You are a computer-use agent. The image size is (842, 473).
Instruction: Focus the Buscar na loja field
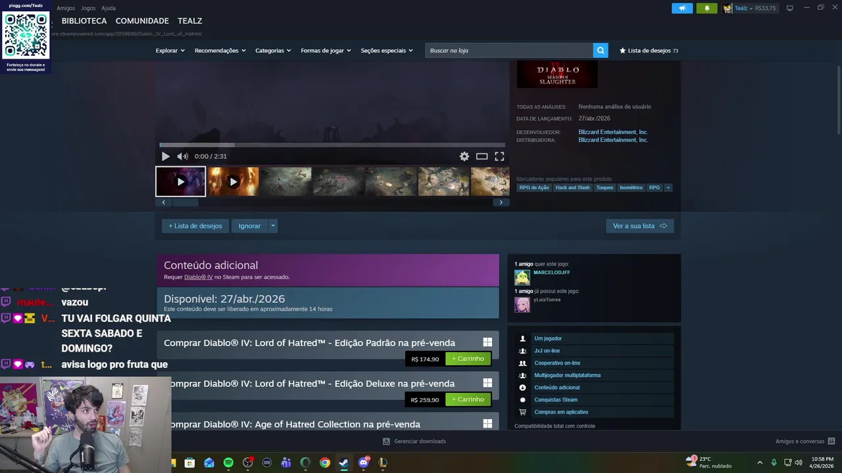pyautogui.click(x=509, y=51)
